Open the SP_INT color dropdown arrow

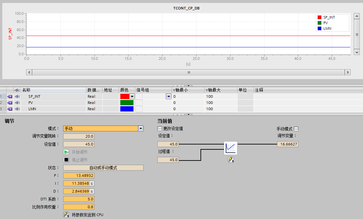[132, 96]
